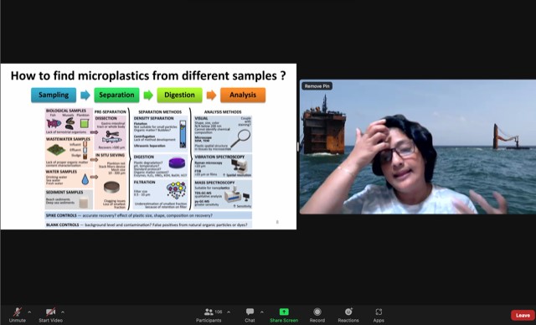
Task: Click the magnifying glass icon in slide
Action: point(240,138)
